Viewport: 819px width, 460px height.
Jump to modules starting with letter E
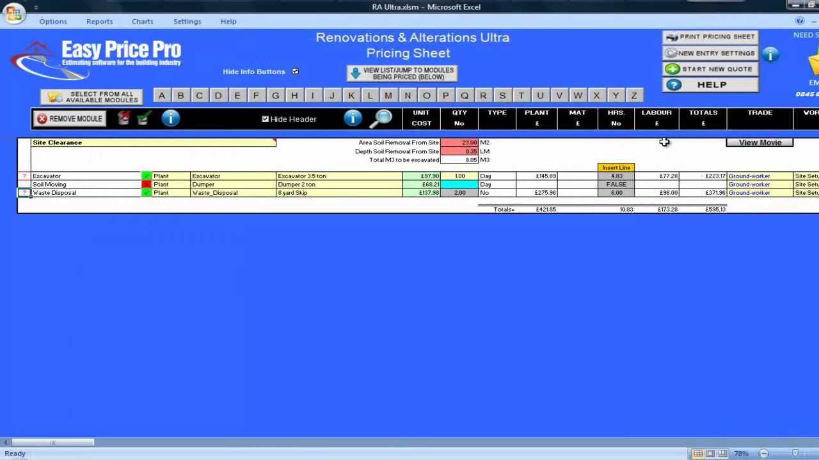point(237,96)
